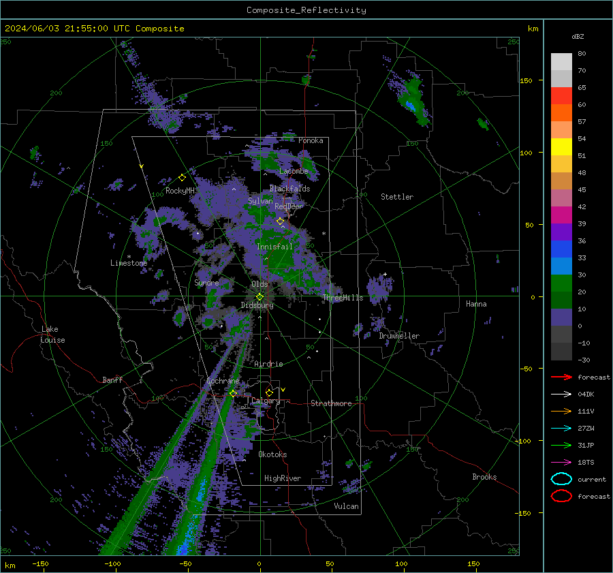Click the yellow diamond marker near Cochrane
This screenshot has width=613, height=573.
point(233,393)
